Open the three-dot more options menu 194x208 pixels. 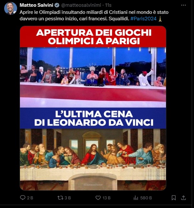tap(183, 5)
